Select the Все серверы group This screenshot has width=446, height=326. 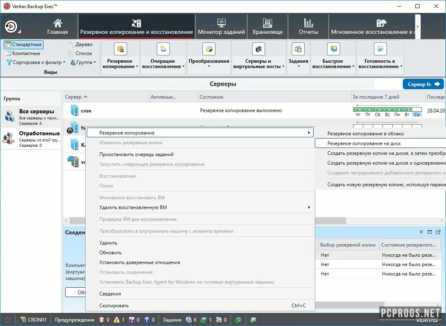point(31,117)
